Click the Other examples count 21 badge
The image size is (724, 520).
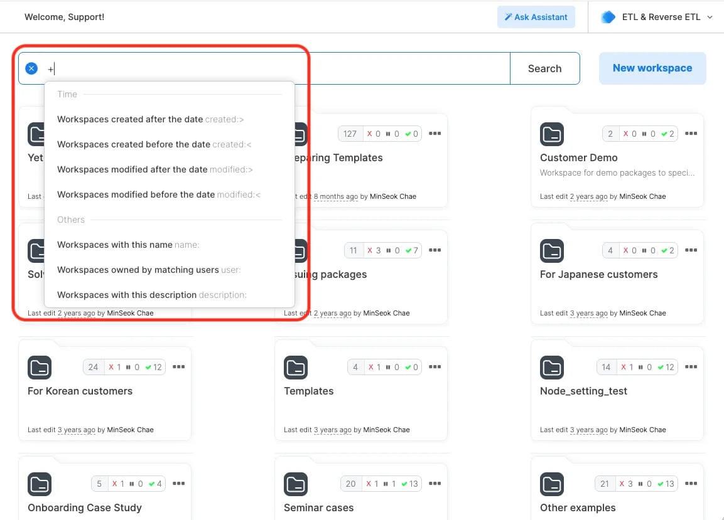(605, 484)
